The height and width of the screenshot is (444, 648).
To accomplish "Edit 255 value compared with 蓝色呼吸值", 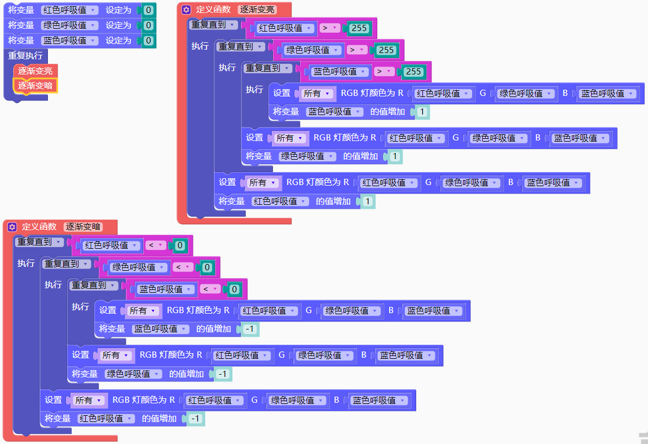I will [413, 72].
